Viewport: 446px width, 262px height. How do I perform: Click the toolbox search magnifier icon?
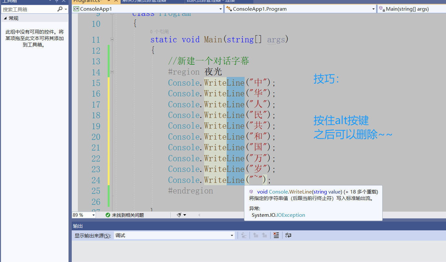coord(60,9)
